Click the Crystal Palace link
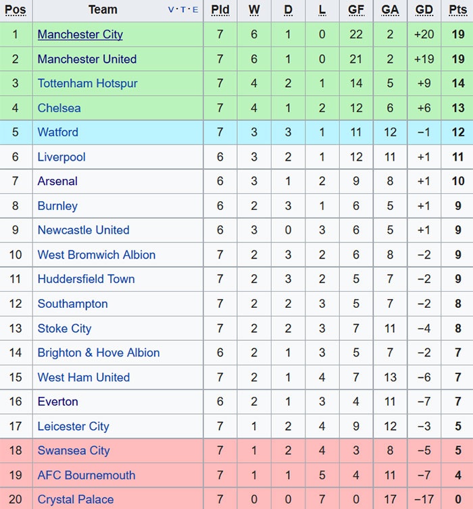 (x=75, y=500)
